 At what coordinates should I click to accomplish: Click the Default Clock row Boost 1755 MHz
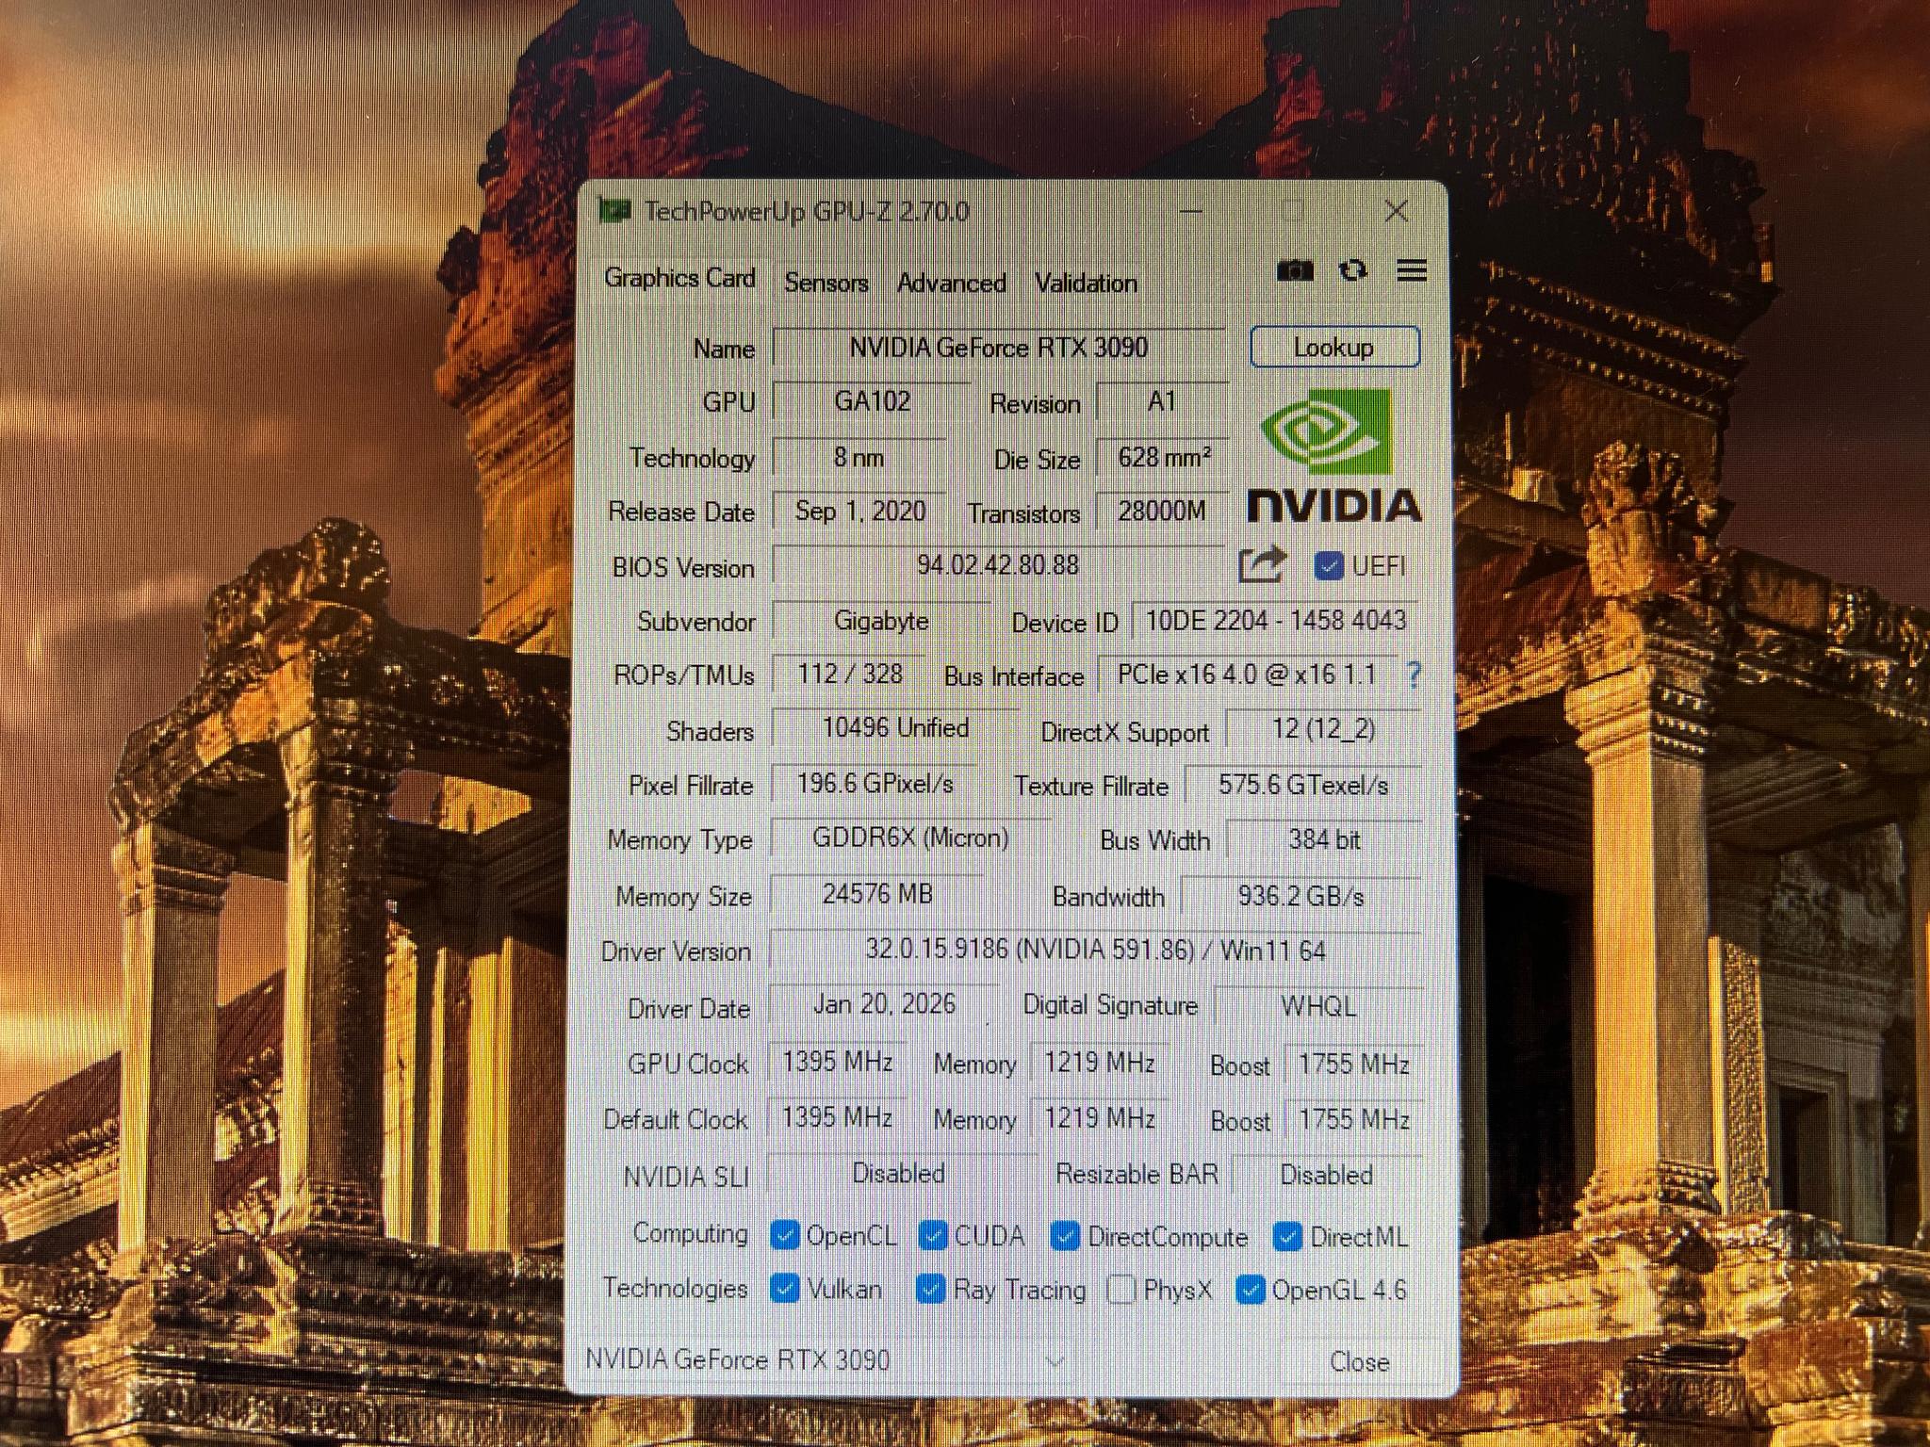tap(1354, 1120)
